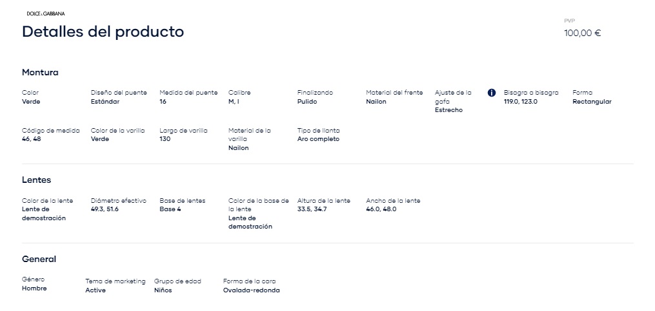Click the PVP label above the price
Screen dimensions: 655x311
(570, 21)
